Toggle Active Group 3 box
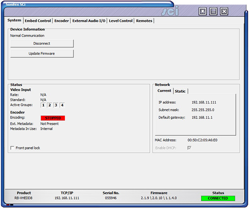The height and width of the screenshot is (208, 249). coord(56,105)
